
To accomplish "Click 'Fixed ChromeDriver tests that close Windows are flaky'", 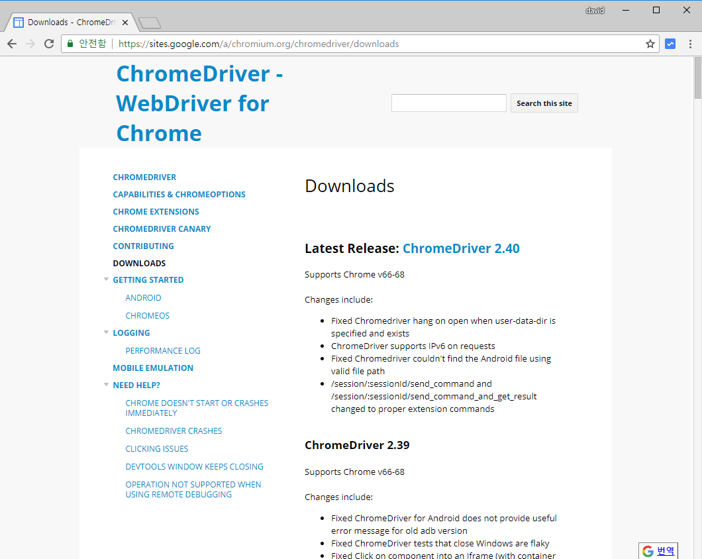I will 440,543.
